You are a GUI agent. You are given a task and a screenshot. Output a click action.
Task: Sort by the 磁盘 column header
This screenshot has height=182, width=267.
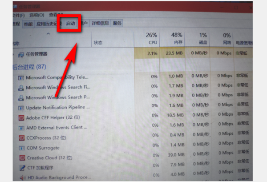pyautogui.click(x=197, y=39)
